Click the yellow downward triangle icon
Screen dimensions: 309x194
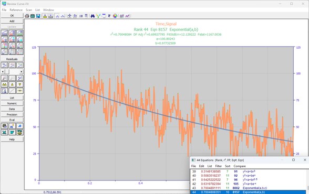click(20, 84)
